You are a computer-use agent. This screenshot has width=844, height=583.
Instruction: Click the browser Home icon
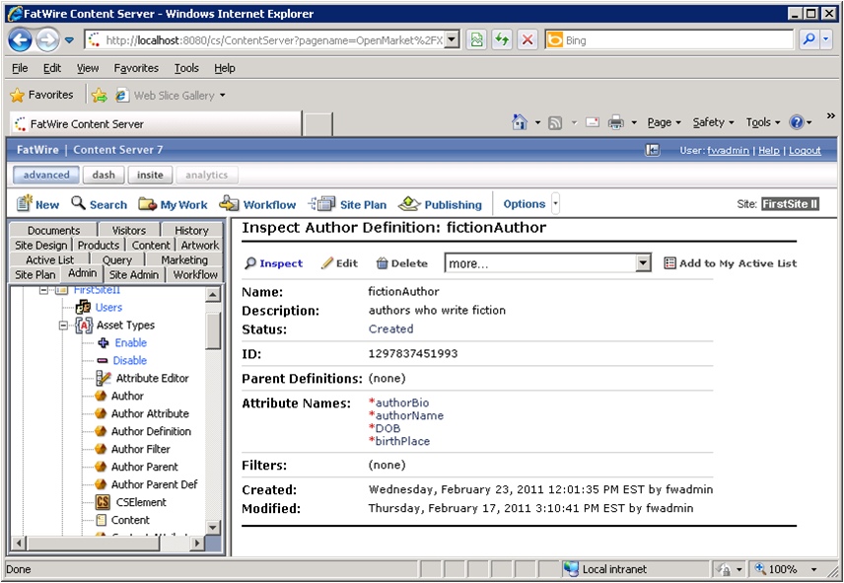tap(520, 122)
